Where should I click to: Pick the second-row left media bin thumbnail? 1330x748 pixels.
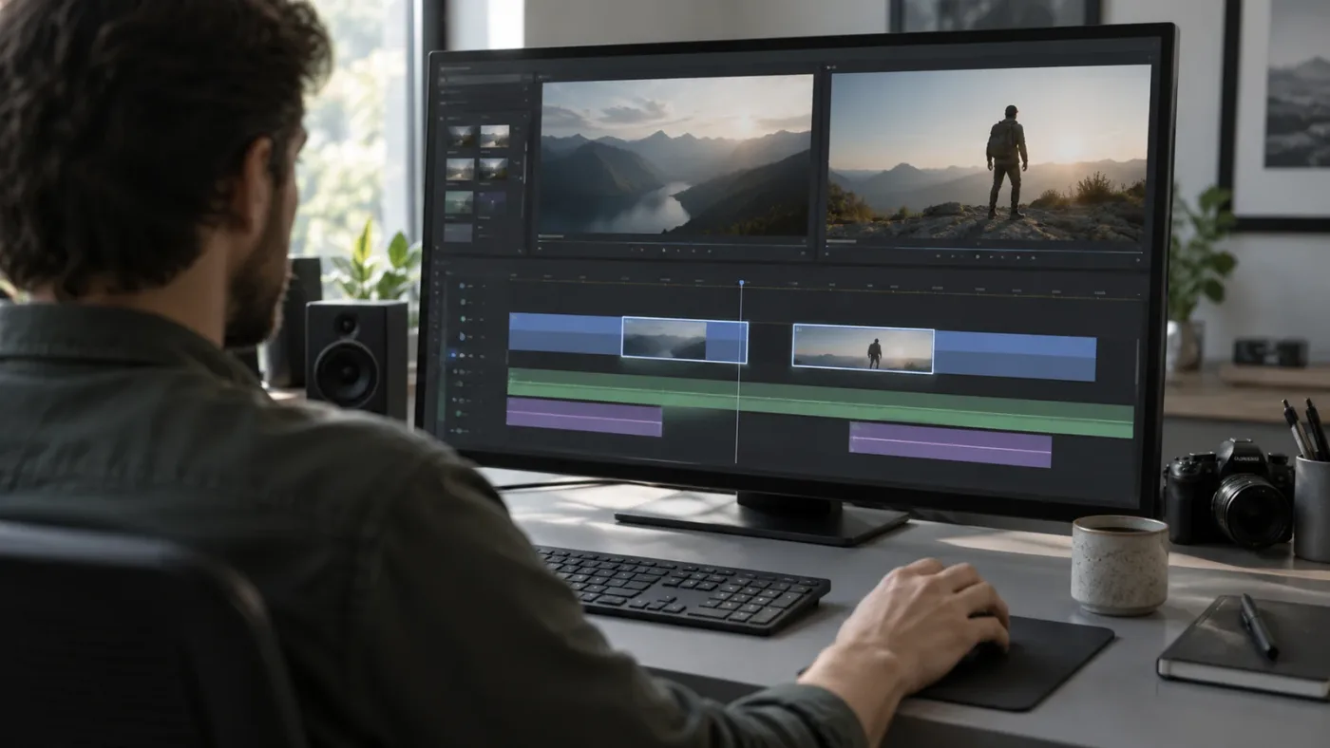click(461, 169)
